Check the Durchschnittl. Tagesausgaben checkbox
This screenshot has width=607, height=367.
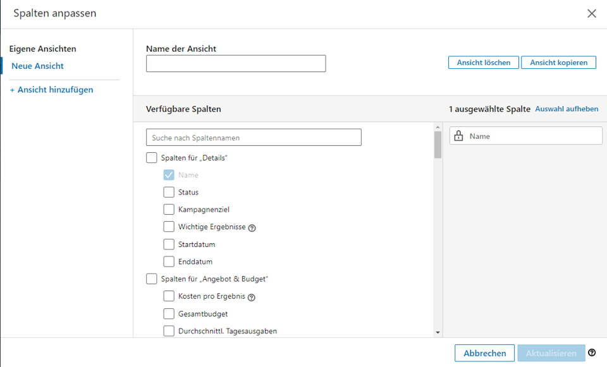pos(169,331)
